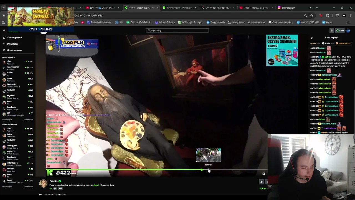Open the browser three-dot menu
The image size is (355, 200).
coord(351,16)
